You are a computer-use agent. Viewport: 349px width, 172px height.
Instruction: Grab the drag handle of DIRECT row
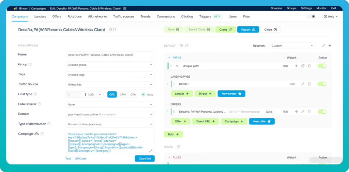click(x=174, y=84)
